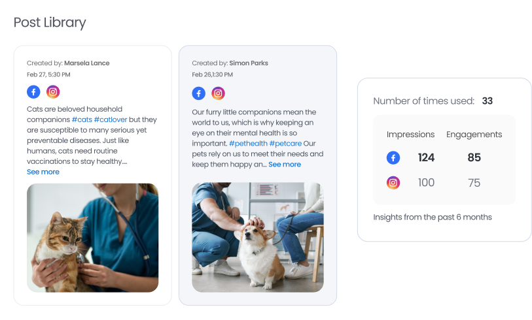The height and width of the screenshot is (320, 532).
Task: Open the #cats hashtag
Action: (x=82, y=120)
